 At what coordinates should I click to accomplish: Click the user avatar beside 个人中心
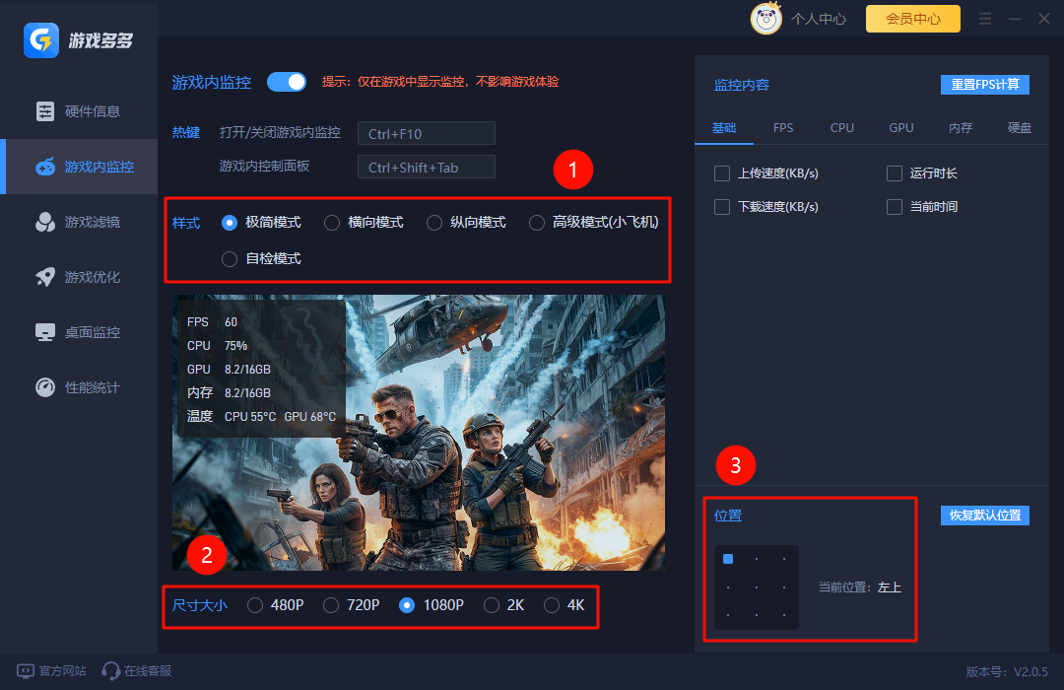point(765,19)
